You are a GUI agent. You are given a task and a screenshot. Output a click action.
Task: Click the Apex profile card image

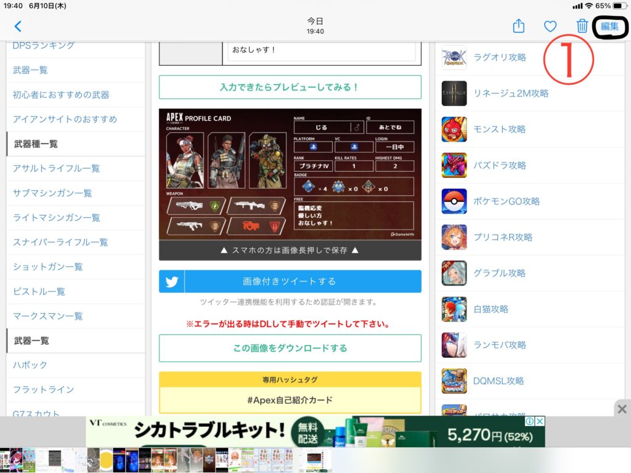click(290, 174)
